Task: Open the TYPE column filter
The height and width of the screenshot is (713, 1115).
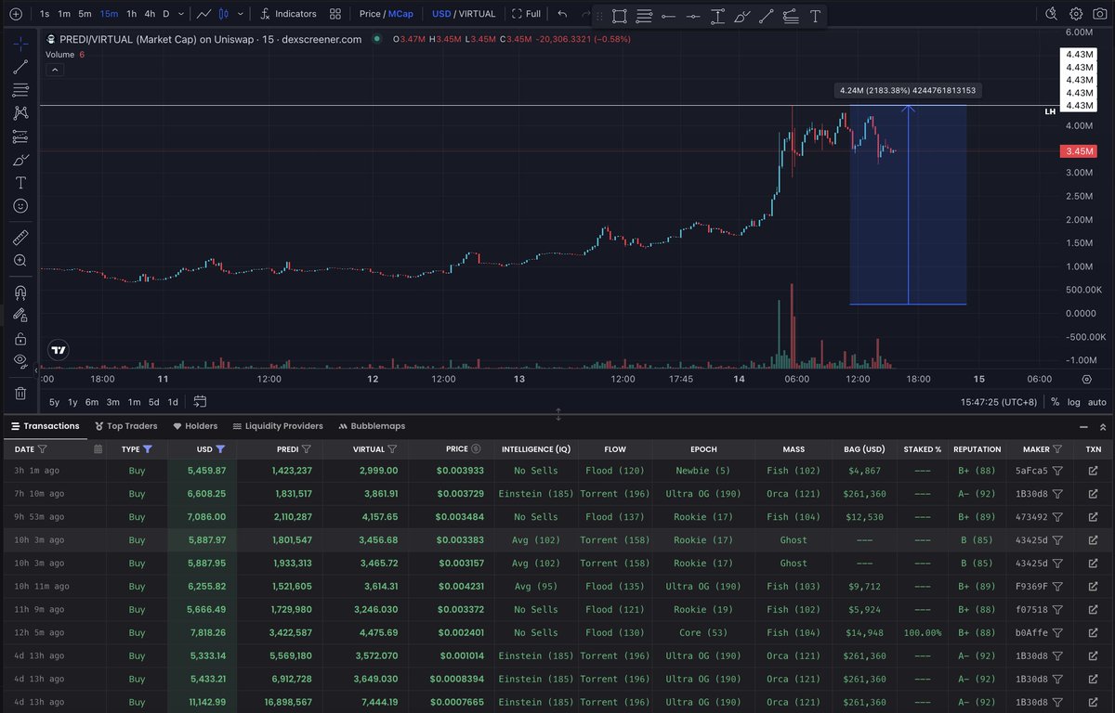Action: 148,449
